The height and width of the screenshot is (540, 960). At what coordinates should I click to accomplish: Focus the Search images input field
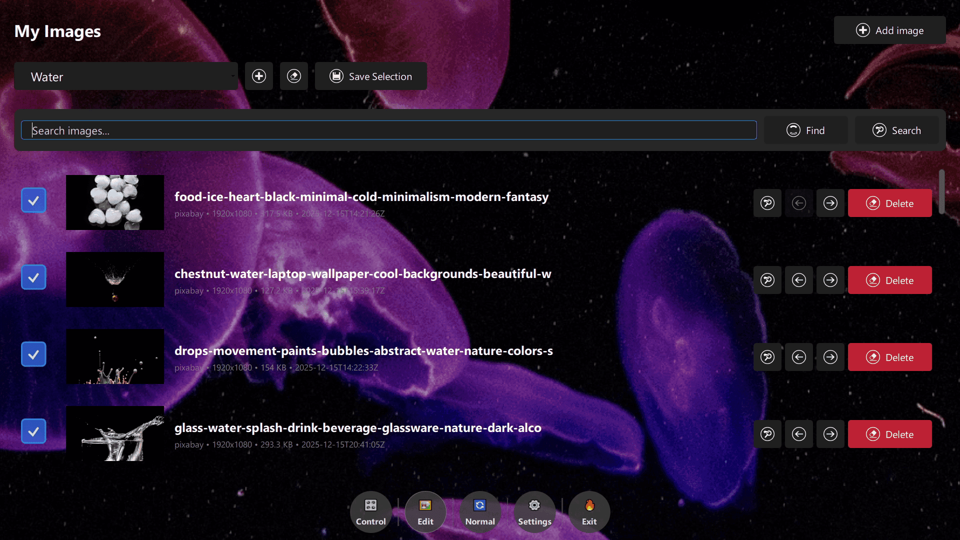tap(388, 130)
